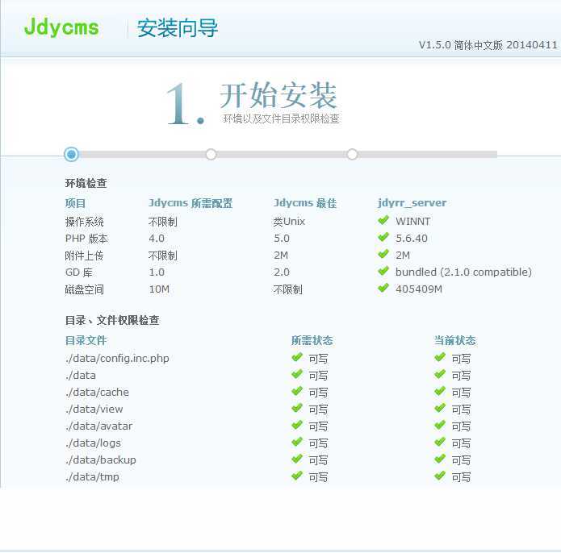
Task: Click the second step progress marker
Action: (x=211, y=154)
